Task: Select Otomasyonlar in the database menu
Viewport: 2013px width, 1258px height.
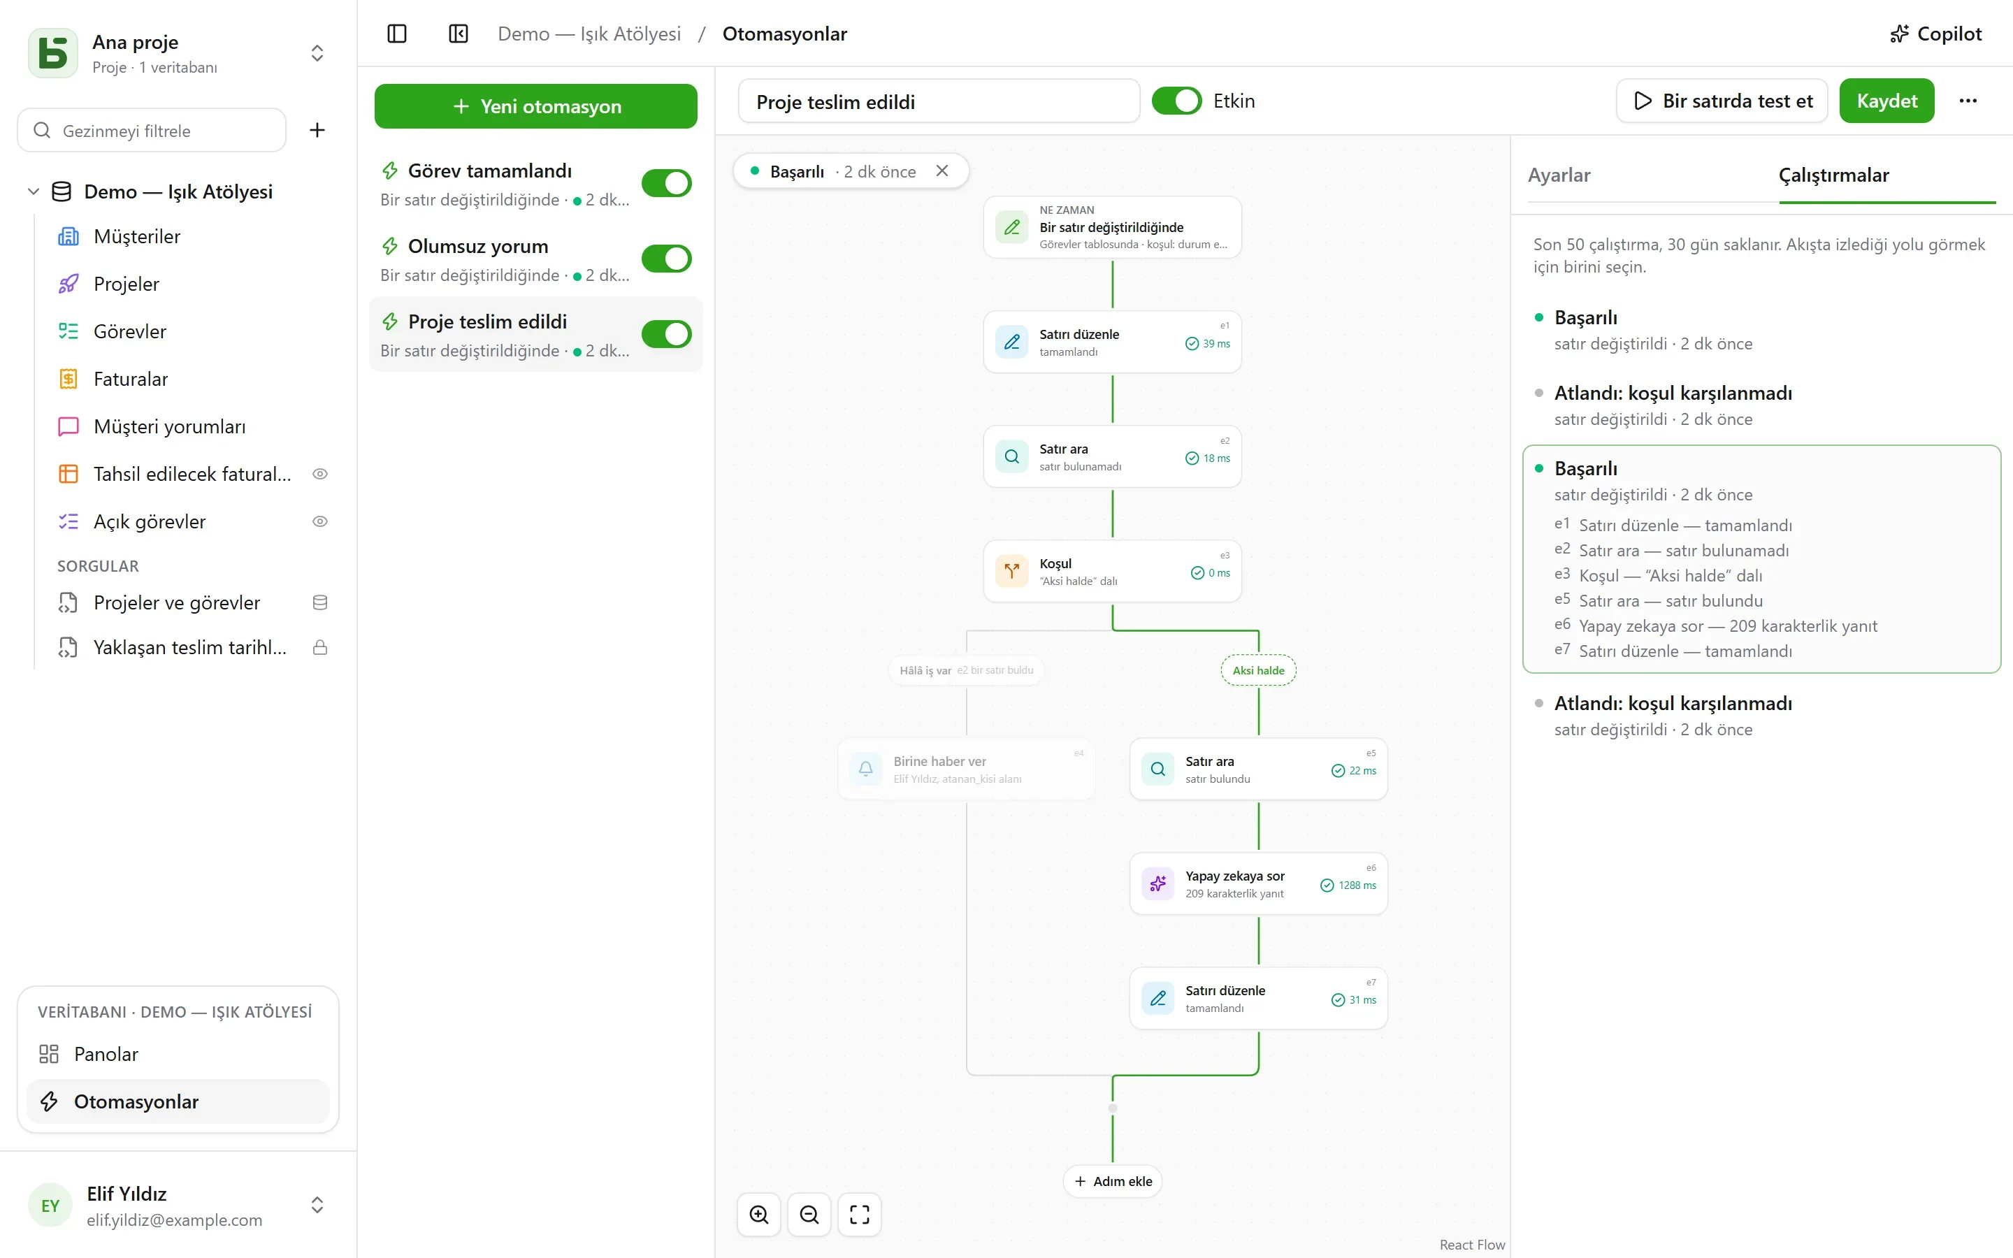Action: 179,1101
